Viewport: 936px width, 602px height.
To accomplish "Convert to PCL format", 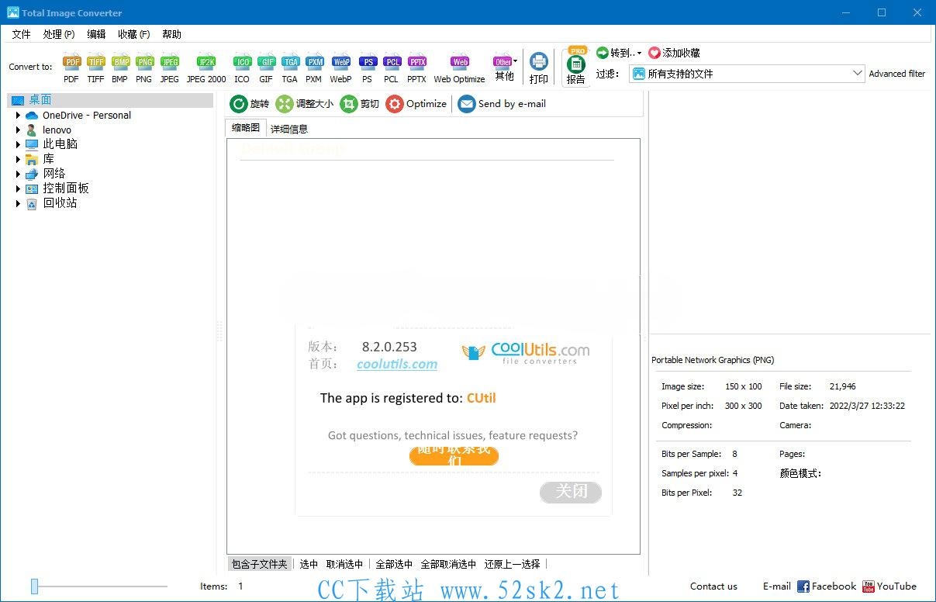I will point(392,68).
